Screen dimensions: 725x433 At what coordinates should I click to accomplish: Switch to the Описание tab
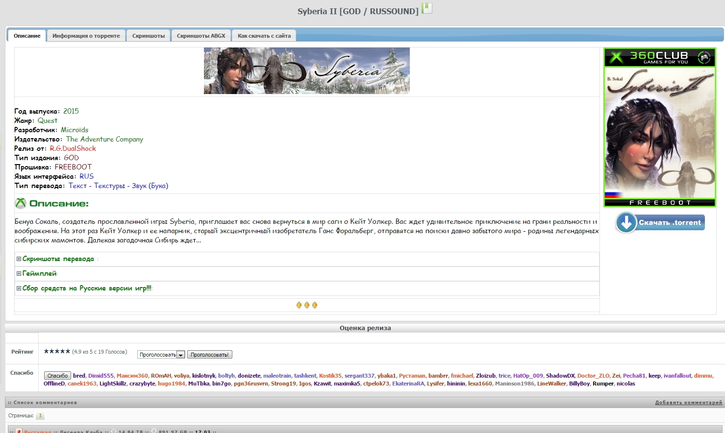pos(27,36)
